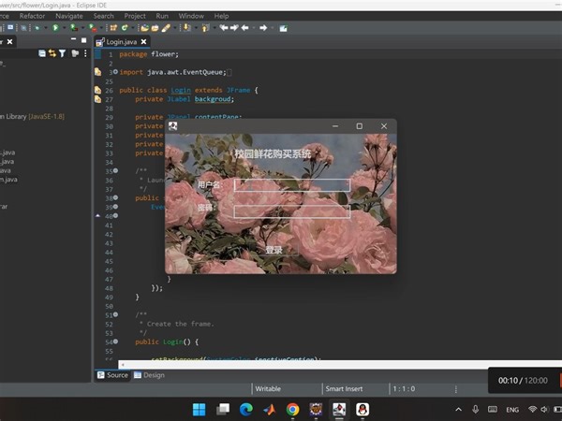Switch to the Design tab
The image size is (562, 421).
[150, 375]
